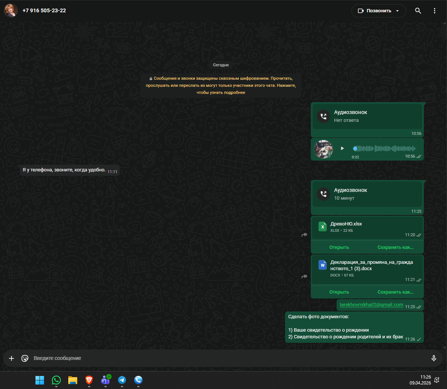Focus the Введите сообщение input field
Viewport: 447px width, 389px height.
[x=228, y=358]
